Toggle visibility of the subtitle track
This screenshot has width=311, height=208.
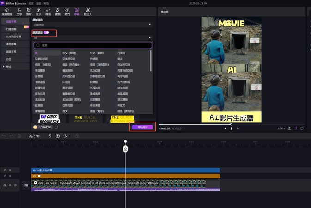10,170
